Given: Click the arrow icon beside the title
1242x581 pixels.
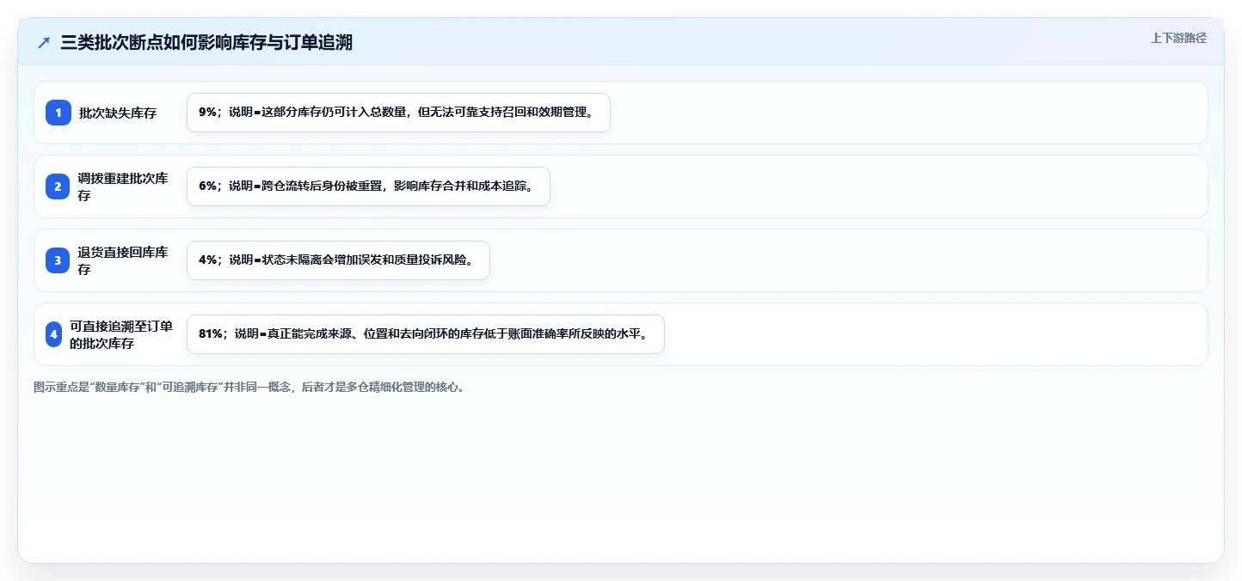Looking at the screenshot, I should coord(44,43).
